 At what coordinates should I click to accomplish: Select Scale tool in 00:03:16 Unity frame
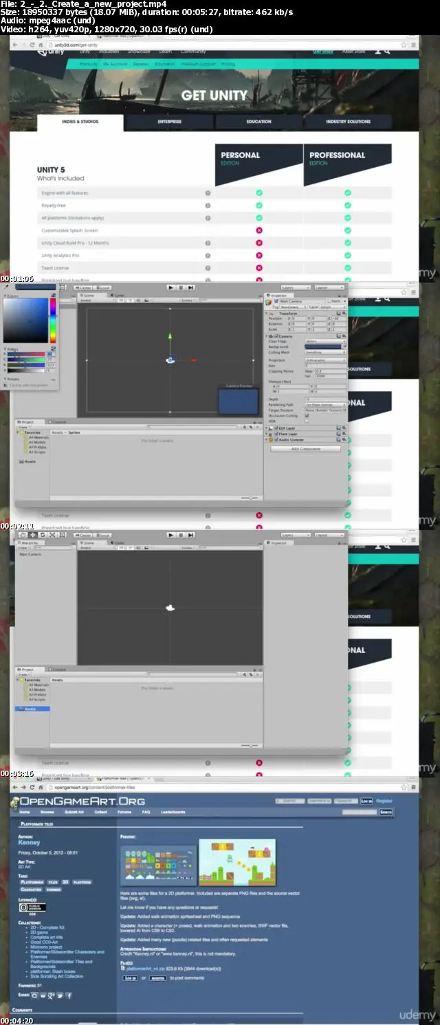pyautogui.click(x=52, y=534)
